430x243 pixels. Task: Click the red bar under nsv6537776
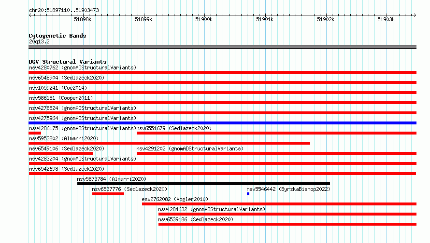108,194
